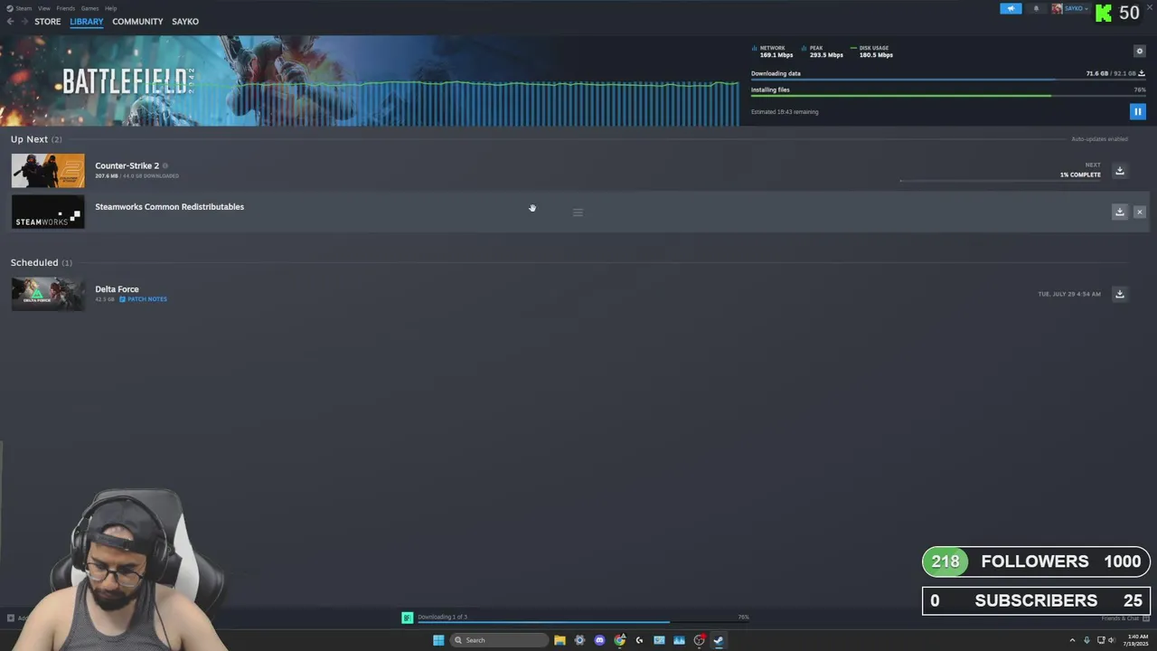The image size is (1157, 651).
Task: Click the Steamworks thumbnail
Action: point(48,212)
